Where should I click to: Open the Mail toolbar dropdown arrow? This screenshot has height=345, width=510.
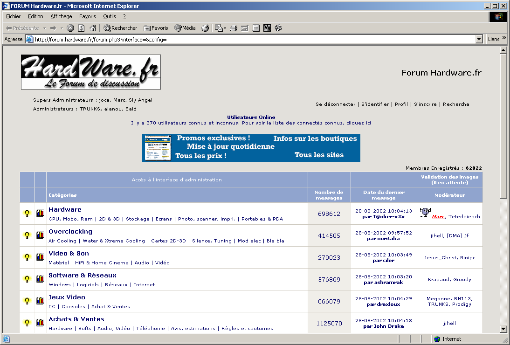click(x=225, y=28)
